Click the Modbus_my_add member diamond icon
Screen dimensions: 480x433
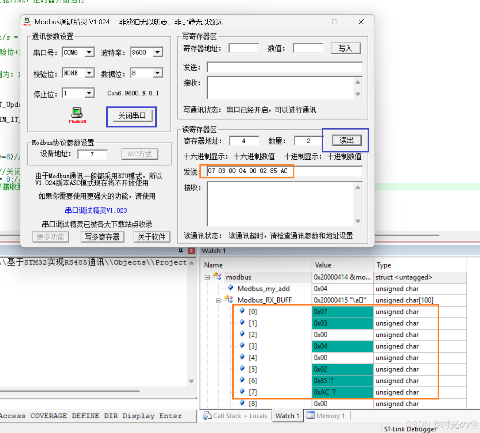pos(231,288)
